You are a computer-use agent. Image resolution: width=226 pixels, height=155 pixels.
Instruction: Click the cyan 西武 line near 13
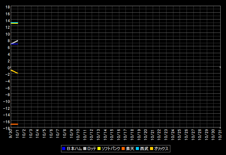[14, 23]
